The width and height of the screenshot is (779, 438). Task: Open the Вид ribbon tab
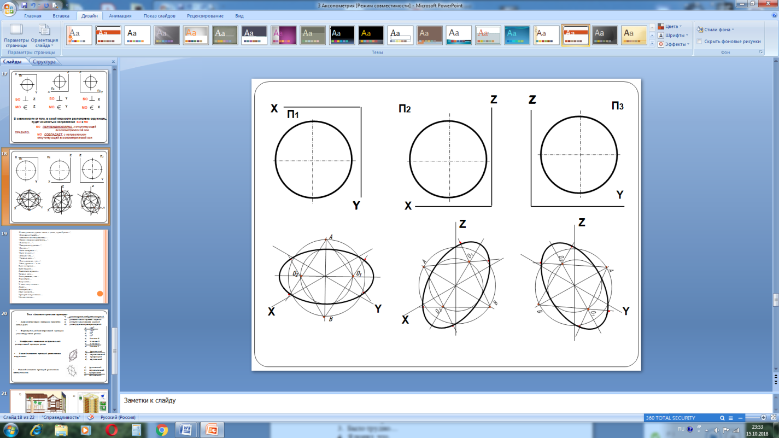click(x=239, y=16)
